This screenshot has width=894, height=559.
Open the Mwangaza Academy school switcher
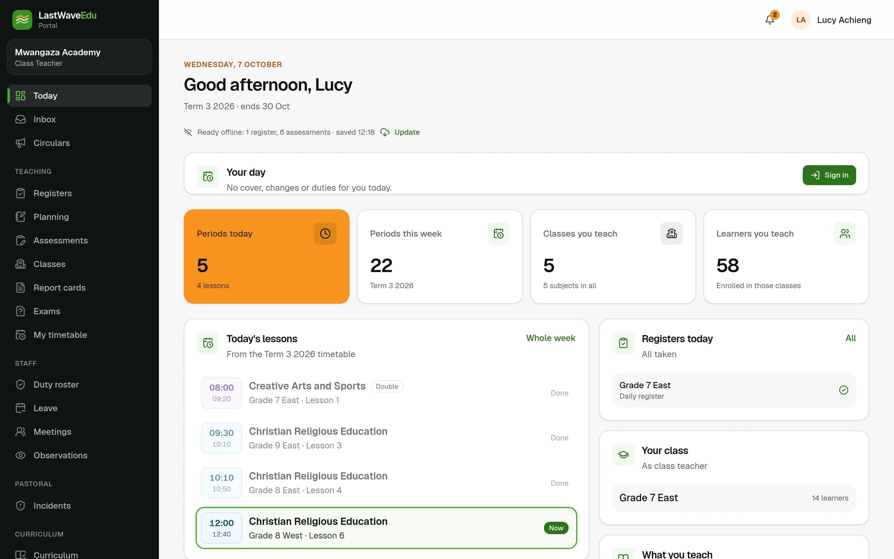pos(79,57)
